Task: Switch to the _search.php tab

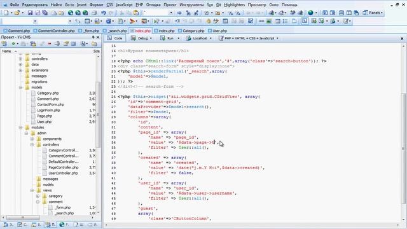Action: (115, 31)
